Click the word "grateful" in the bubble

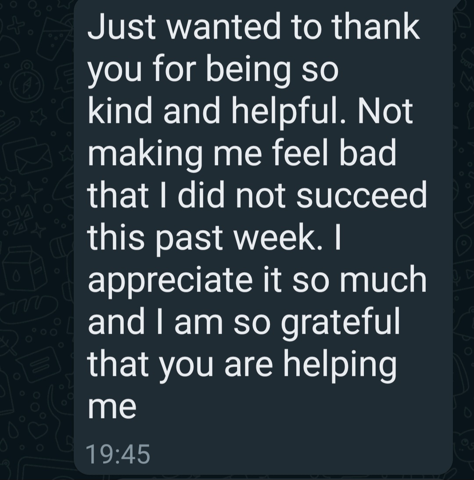coord(340,323)
